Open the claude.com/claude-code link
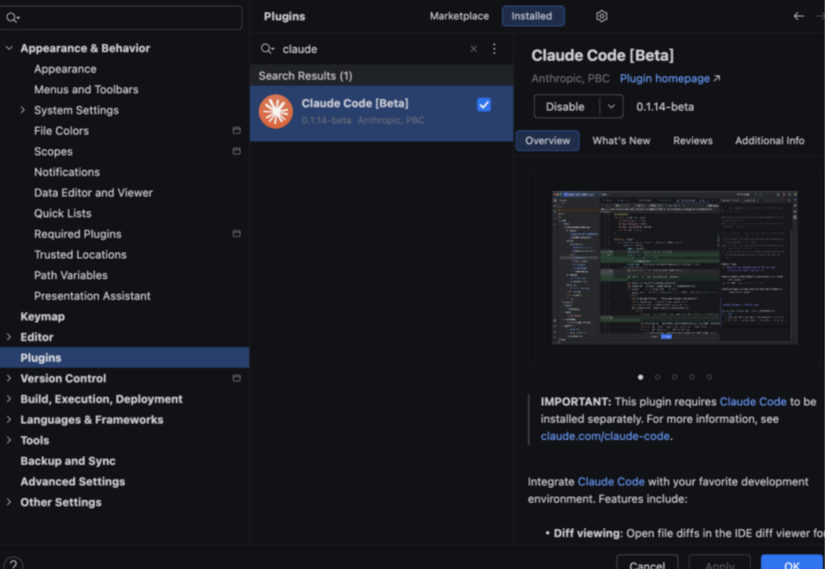825x569 pixels. point(605,436)
